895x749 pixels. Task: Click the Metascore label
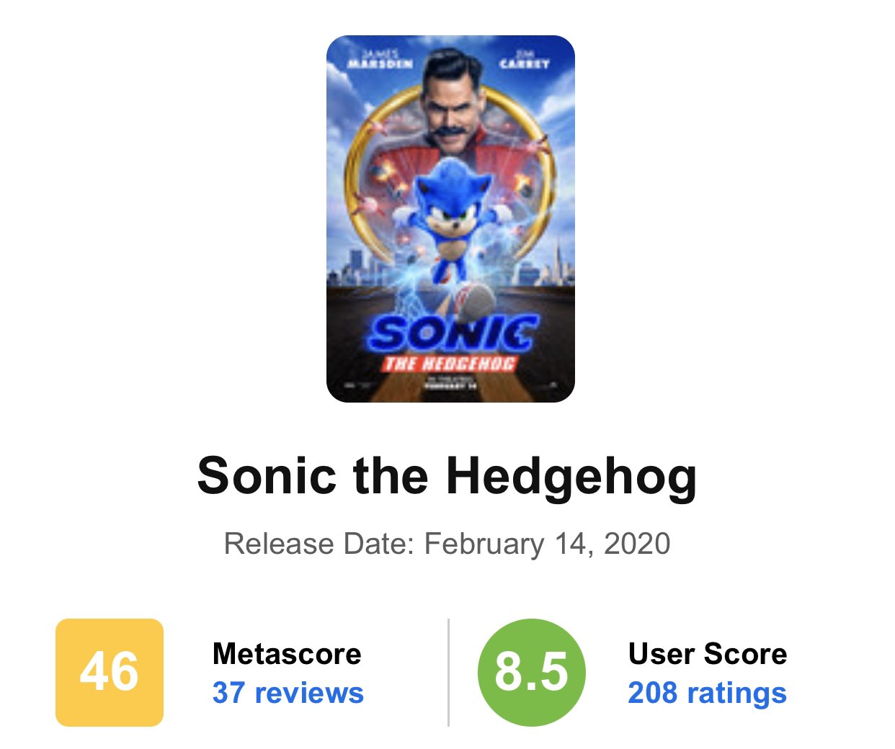coord(287,654)
